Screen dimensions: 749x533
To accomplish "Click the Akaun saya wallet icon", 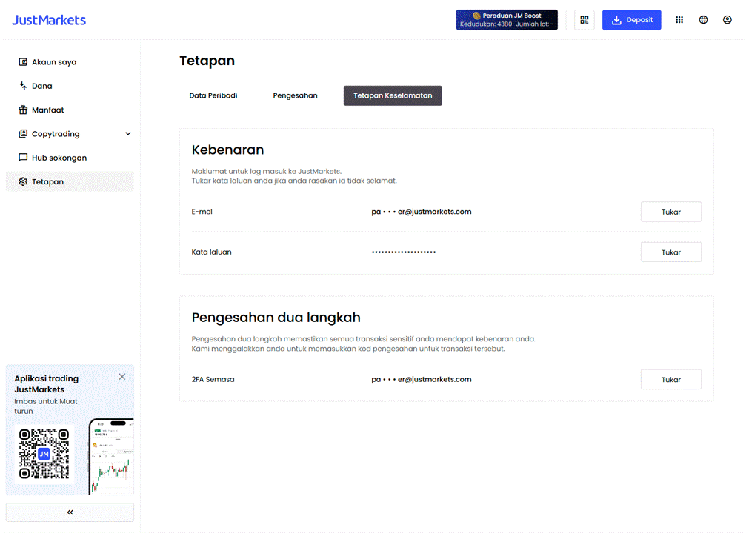I will tap(23, 61).
